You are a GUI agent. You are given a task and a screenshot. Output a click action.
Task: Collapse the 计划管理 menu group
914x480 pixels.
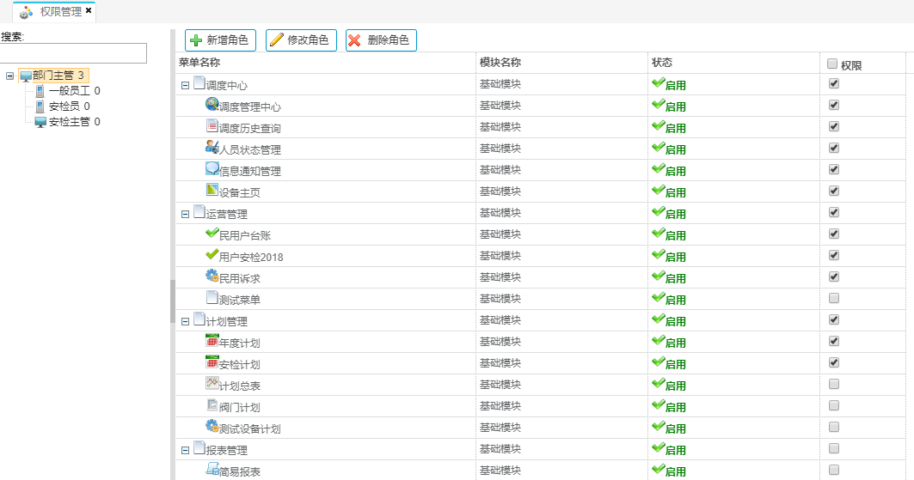coord(185,321)
